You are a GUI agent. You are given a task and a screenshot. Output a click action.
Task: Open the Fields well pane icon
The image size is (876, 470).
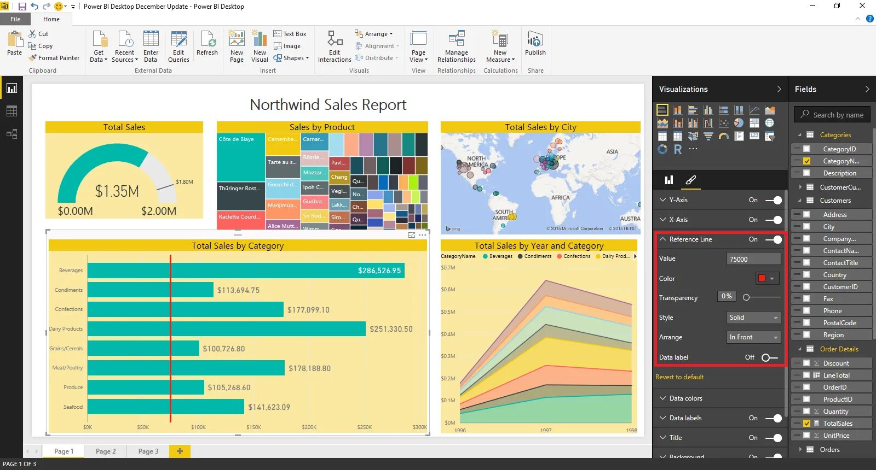[668, 180]
